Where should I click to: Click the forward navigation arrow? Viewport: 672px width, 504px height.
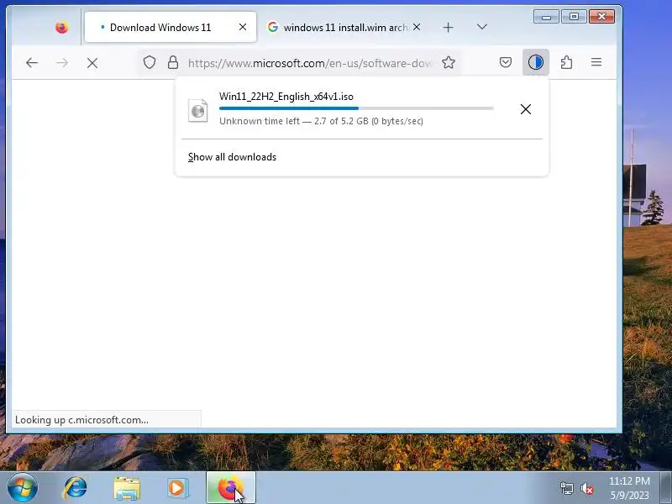(x=62, y=63)
